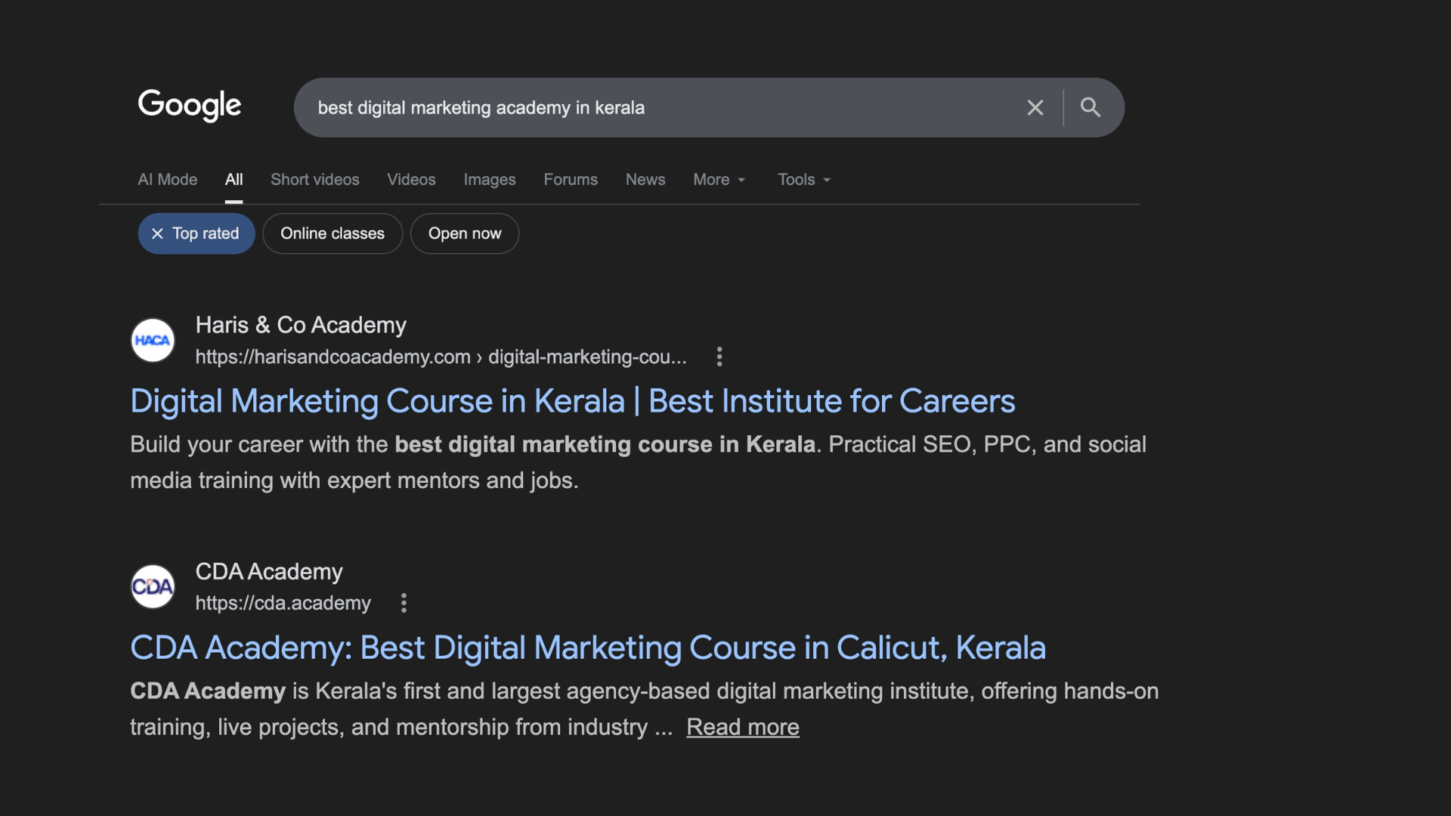The width and height of the screenshot is (1451, 816).
Task: Open options menu for Haris & Co result
Action: pyautogui.click(x=719, y=357)
